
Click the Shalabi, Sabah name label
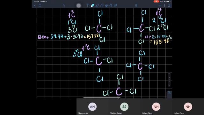(116, 113)
